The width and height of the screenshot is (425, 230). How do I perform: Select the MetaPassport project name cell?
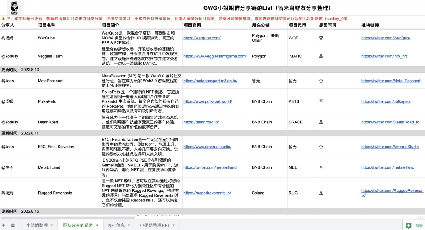(69, 81)
